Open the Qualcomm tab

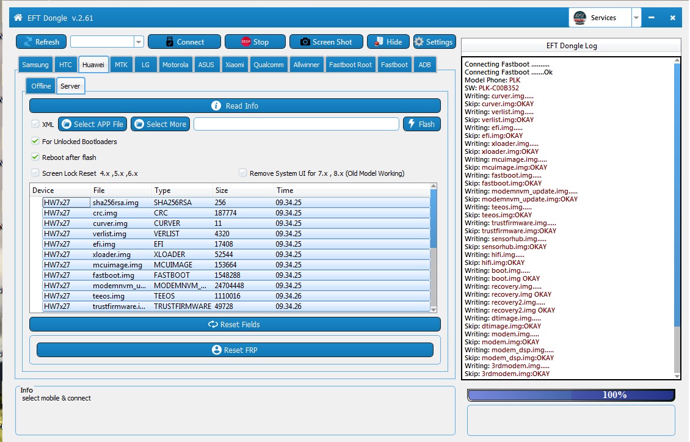pyautogui.click(x=269, y=65)
